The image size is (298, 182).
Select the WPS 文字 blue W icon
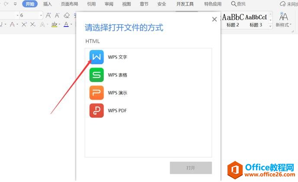click(97, 57)
